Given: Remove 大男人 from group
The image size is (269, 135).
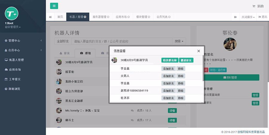Looking at the screenshot, I should click(x=181, y=76).
